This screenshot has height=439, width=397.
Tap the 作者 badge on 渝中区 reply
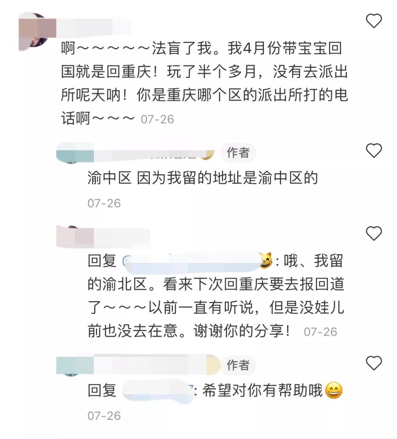coord(238,153)
